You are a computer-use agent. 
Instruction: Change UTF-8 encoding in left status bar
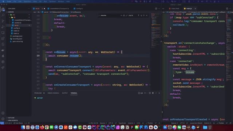111,123
